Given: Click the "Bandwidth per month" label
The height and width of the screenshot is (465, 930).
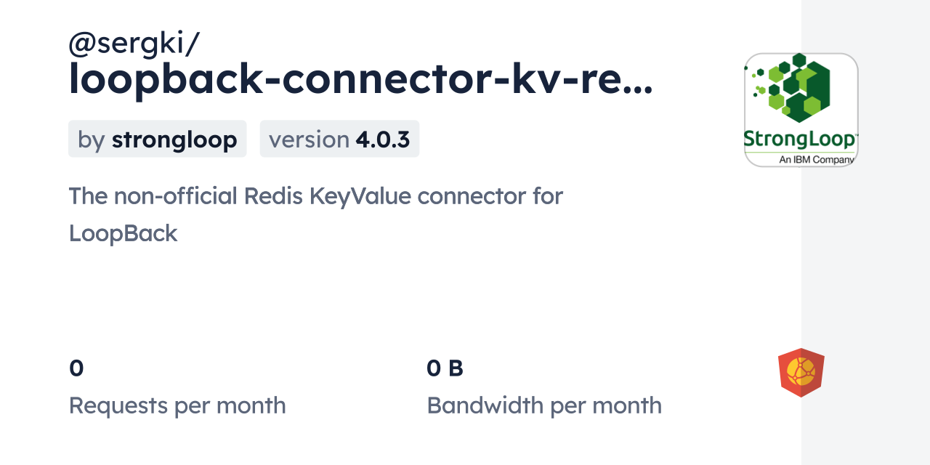Looking at the screenshot, I should tap(544, 405).
